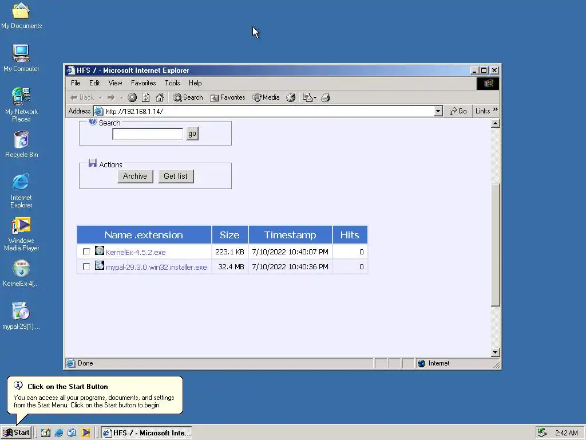Check the mypal-29.3.0 installer checkbox
The width and height of the screenshot is (586, 440).
pos(86,266)
